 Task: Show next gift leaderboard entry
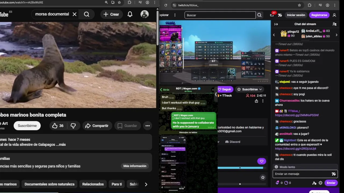tap(336, 35)
